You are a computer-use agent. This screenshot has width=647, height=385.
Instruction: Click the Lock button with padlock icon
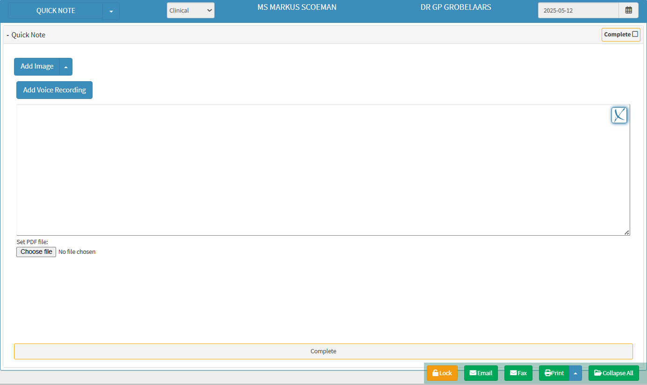click(442, 373)
